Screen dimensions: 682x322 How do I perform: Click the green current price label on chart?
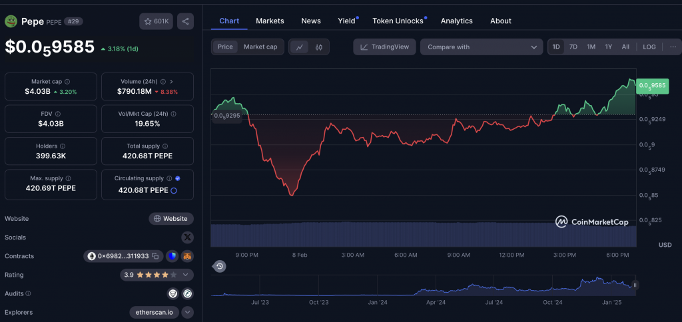click(x=652, y=86)
